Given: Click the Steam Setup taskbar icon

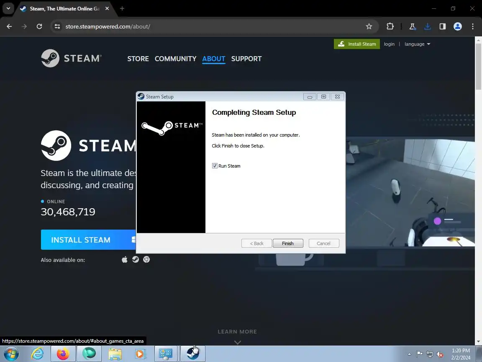Looking at the screenshot, I should pos(192,354).
